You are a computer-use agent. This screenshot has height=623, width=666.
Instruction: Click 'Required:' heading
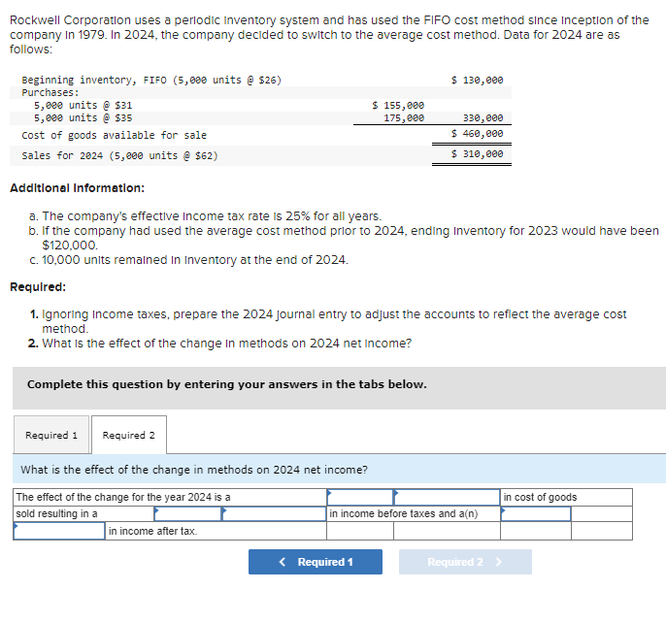(38, 286)
